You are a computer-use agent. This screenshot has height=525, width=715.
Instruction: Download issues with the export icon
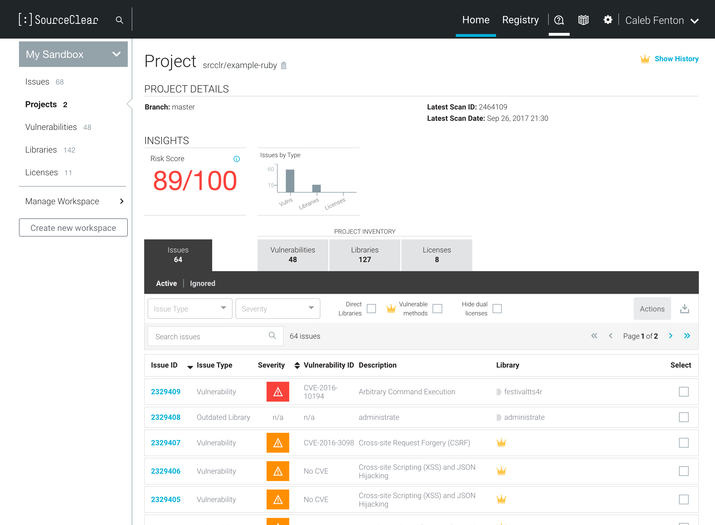click(x=684, y=309)
